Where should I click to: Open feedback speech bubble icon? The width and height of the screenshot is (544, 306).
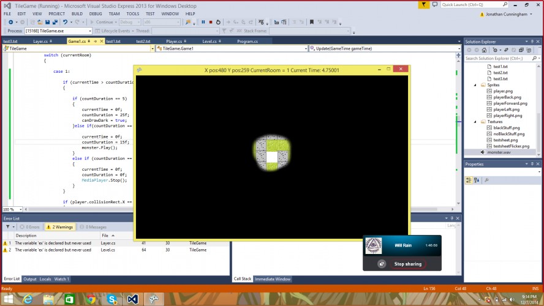pos(435,5)
